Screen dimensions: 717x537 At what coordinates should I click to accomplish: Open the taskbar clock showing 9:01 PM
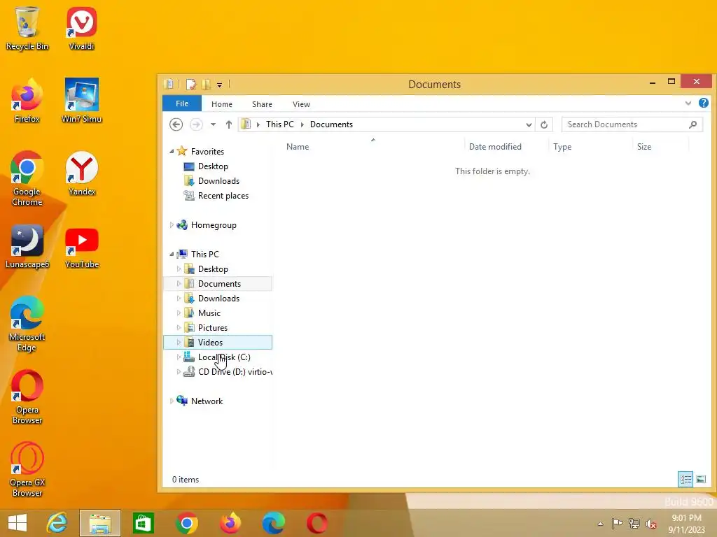tap(686, 524)
